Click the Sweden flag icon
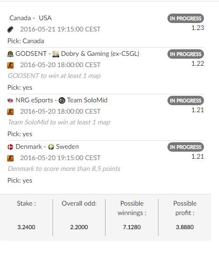This screenshot has height=254, width=219. click(51, 147)
